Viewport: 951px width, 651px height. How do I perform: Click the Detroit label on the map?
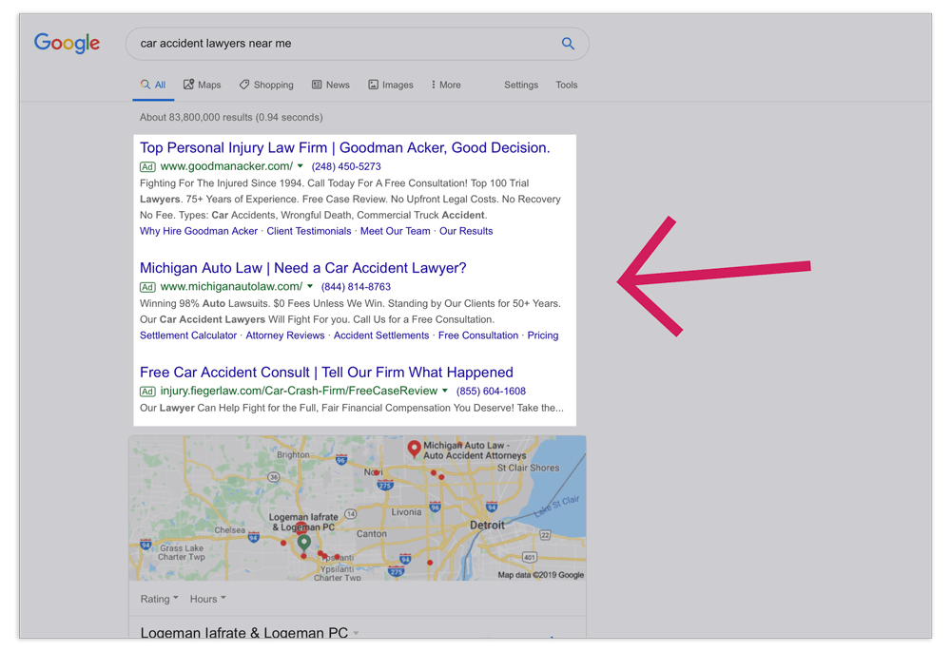tap(487, 525)
